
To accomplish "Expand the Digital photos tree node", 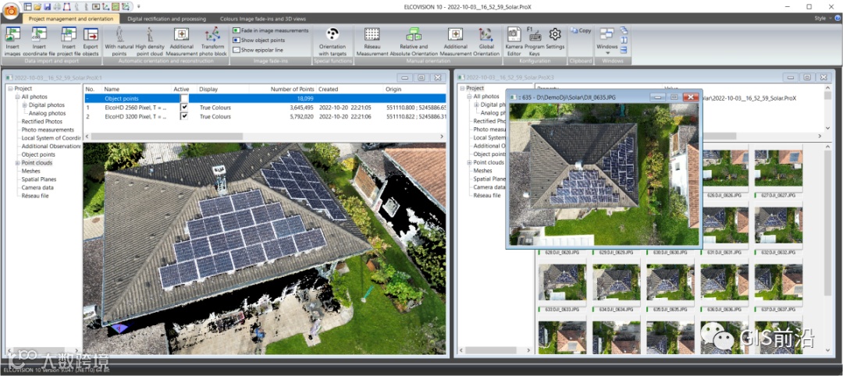I will click(24, 105).
